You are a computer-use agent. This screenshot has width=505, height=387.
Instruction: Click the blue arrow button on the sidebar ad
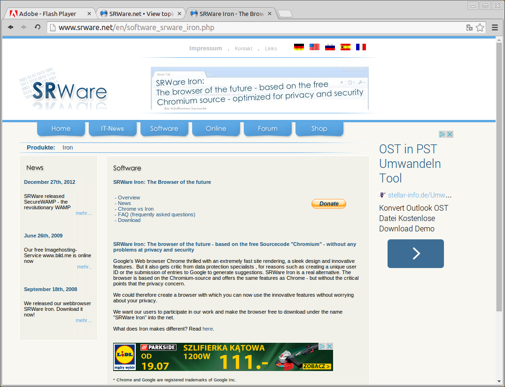(x=415, y=253)
